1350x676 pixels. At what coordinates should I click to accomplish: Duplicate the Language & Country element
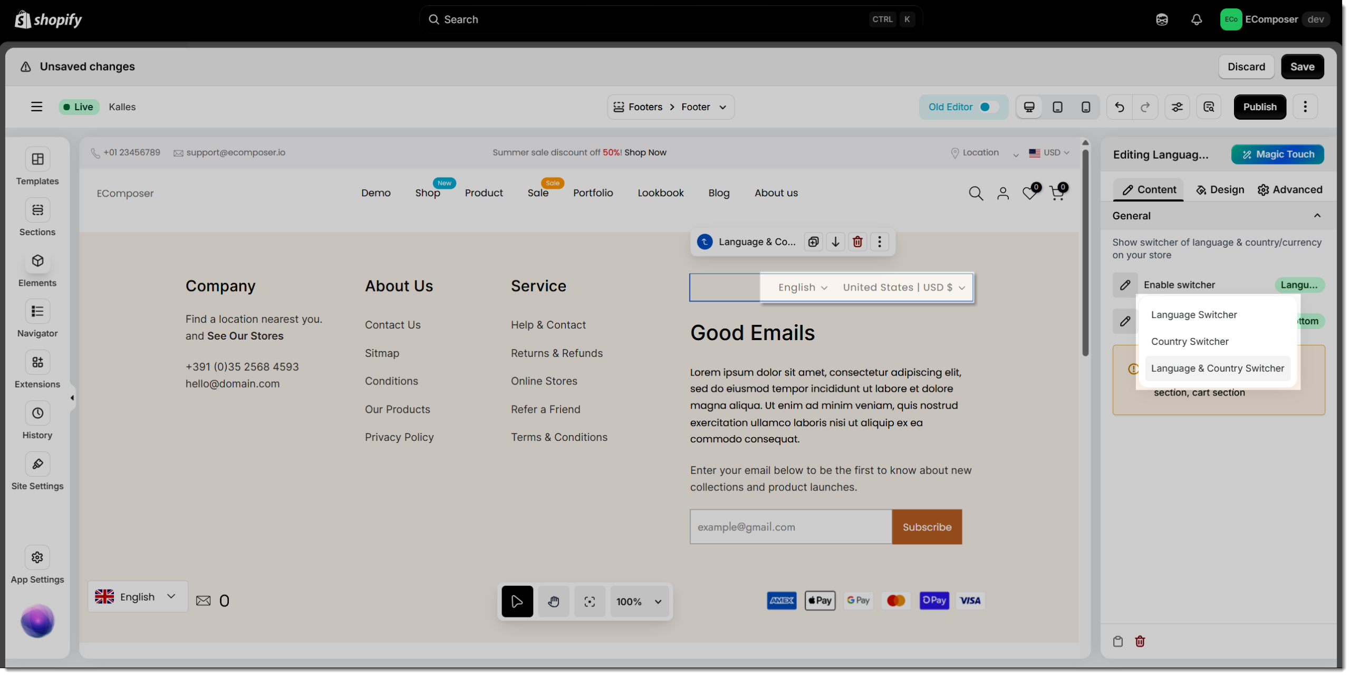(x=813, y=242)
